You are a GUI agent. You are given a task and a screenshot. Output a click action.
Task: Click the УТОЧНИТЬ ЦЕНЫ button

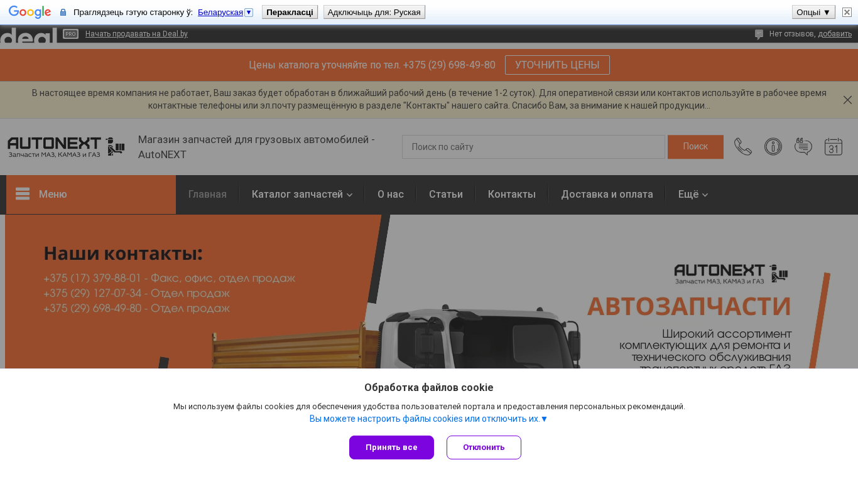557,65
